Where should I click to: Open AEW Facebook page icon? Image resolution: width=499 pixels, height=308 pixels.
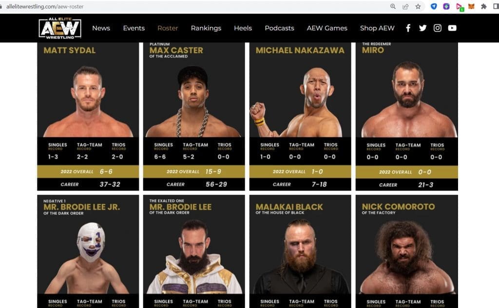408,28
